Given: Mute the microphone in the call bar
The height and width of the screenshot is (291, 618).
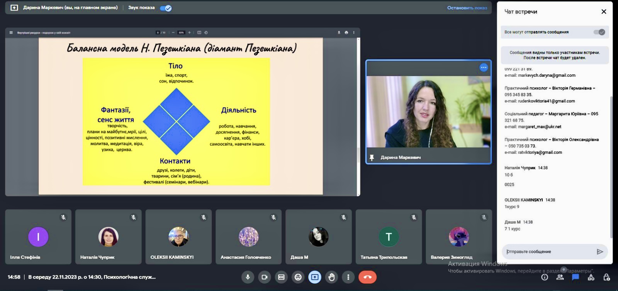Looking at the screenshot, I should click(x=248, y=277).
